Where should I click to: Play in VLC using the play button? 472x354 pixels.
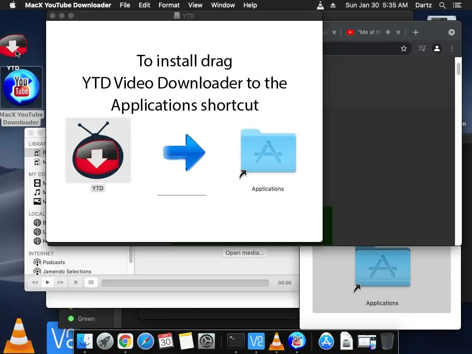point(47,283)
